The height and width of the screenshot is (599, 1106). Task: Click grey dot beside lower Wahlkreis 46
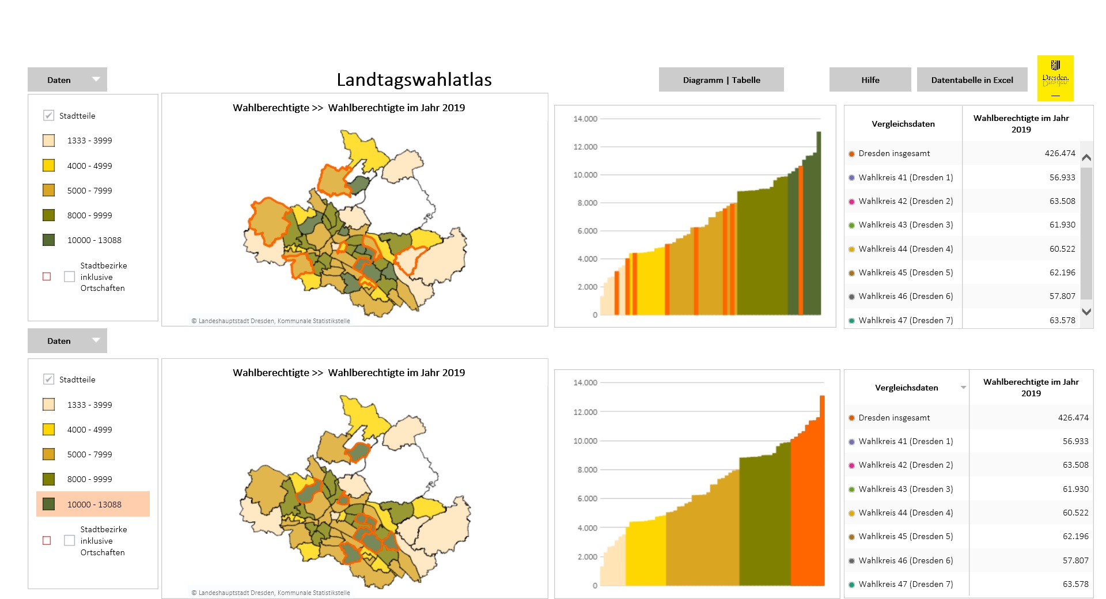click(x=851, y=561)
